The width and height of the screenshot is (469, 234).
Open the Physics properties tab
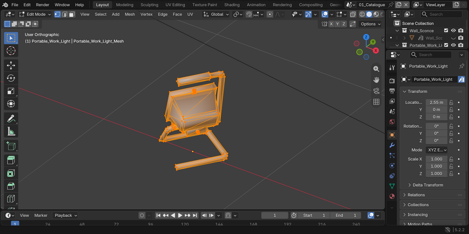tap(392, 165)
